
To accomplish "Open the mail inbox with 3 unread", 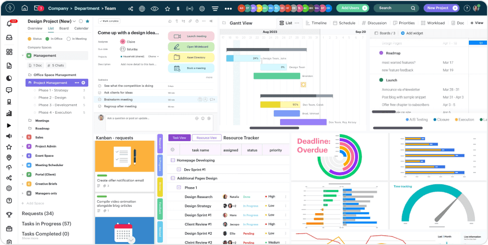I will click(39, 8).
